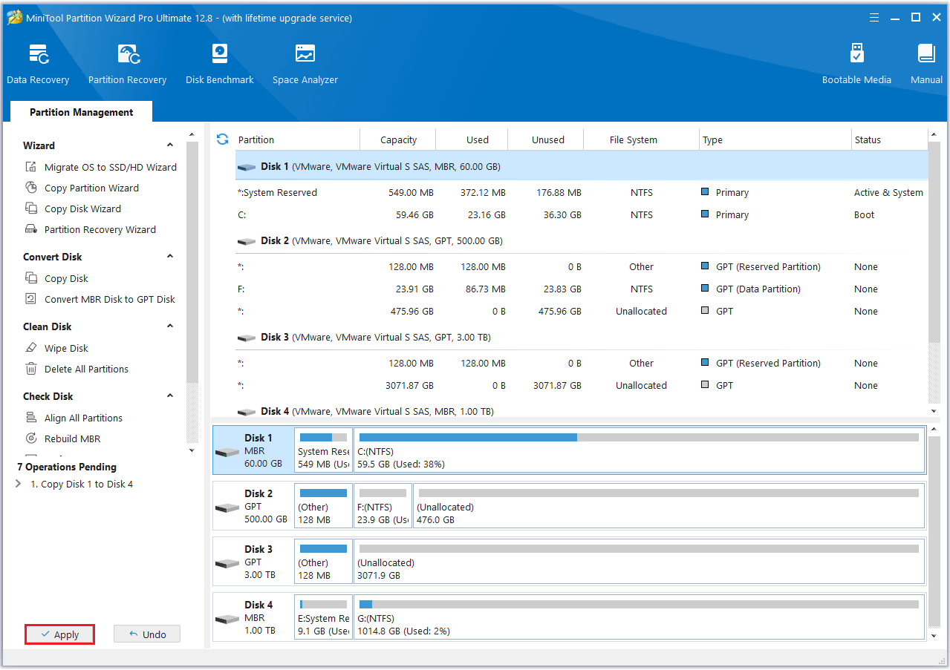Select Wipe Disk option

[56, 348]
